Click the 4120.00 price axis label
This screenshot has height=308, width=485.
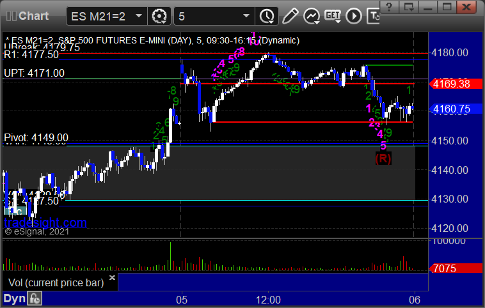(450, 228)
